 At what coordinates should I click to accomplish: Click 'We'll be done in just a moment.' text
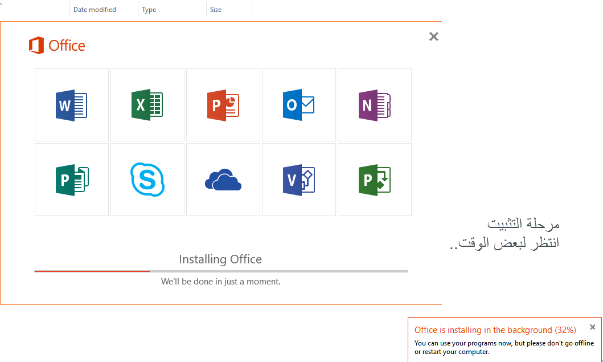point(221,282)
